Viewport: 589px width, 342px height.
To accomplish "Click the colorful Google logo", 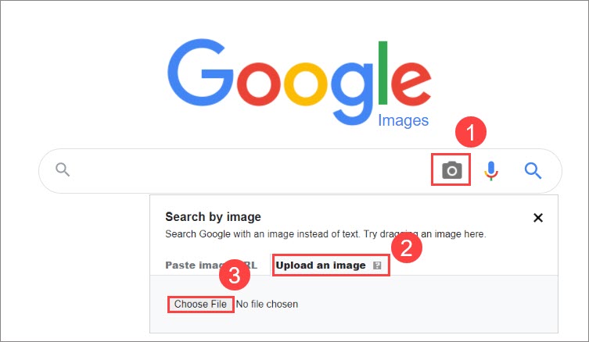I will pos(300,82).
